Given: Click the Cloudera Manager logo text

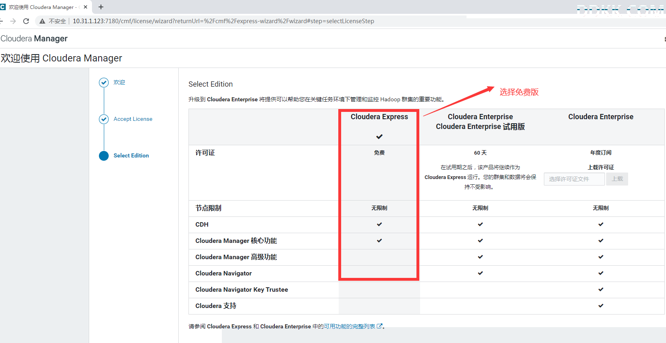Looking at the screenshot, I should click(34, 39).
